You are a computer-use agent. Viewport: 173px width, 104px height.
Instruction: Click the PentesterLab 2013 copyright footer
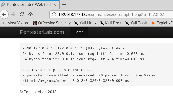(38, 92)
